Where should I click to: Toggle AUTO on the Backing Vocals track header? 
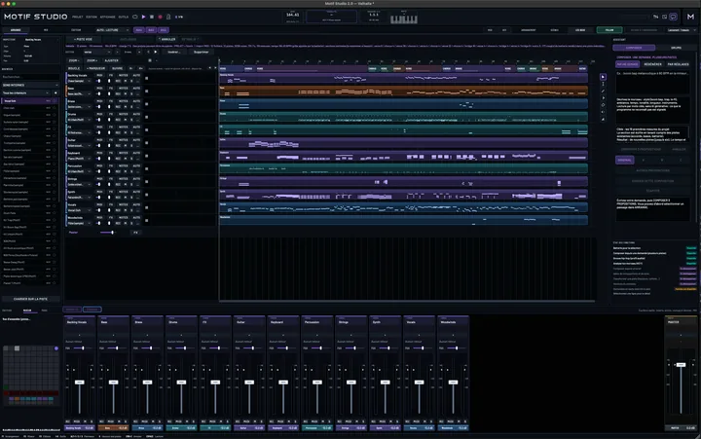[x=136, y=76]
